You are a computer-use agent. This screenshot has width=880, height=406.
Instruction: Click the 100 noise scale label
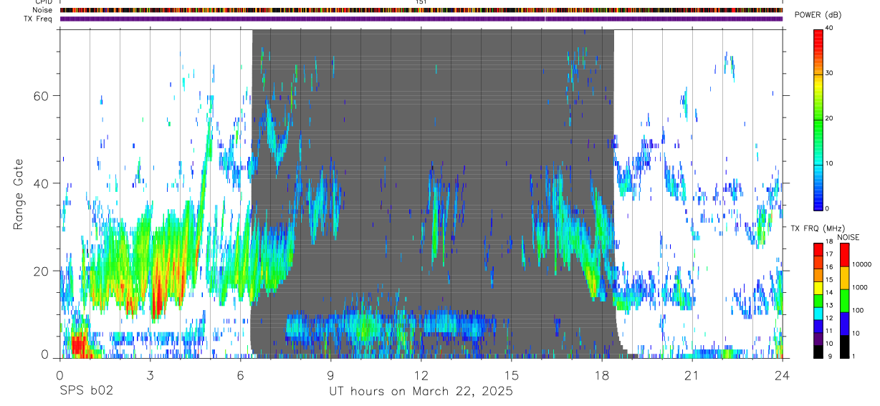pyautogui.click(x=859, y=311)
